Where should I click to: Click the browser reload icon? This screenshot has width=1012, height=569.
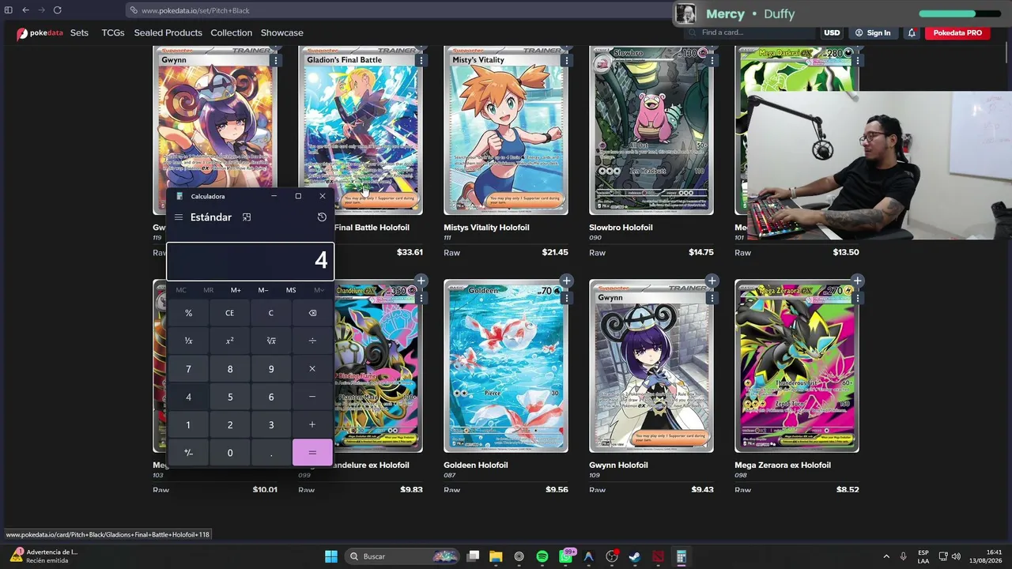59,10
